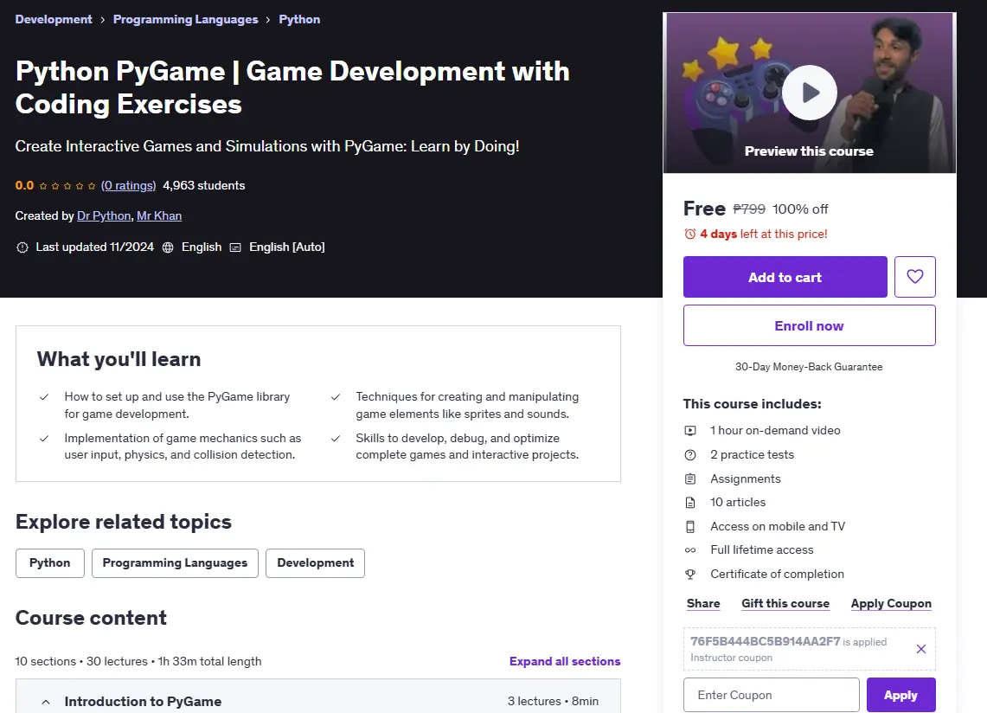Open Programming Languages breadcrumb link
Image resolution: width=987 pixels, height=713 pixels.
tap(186, 20)
